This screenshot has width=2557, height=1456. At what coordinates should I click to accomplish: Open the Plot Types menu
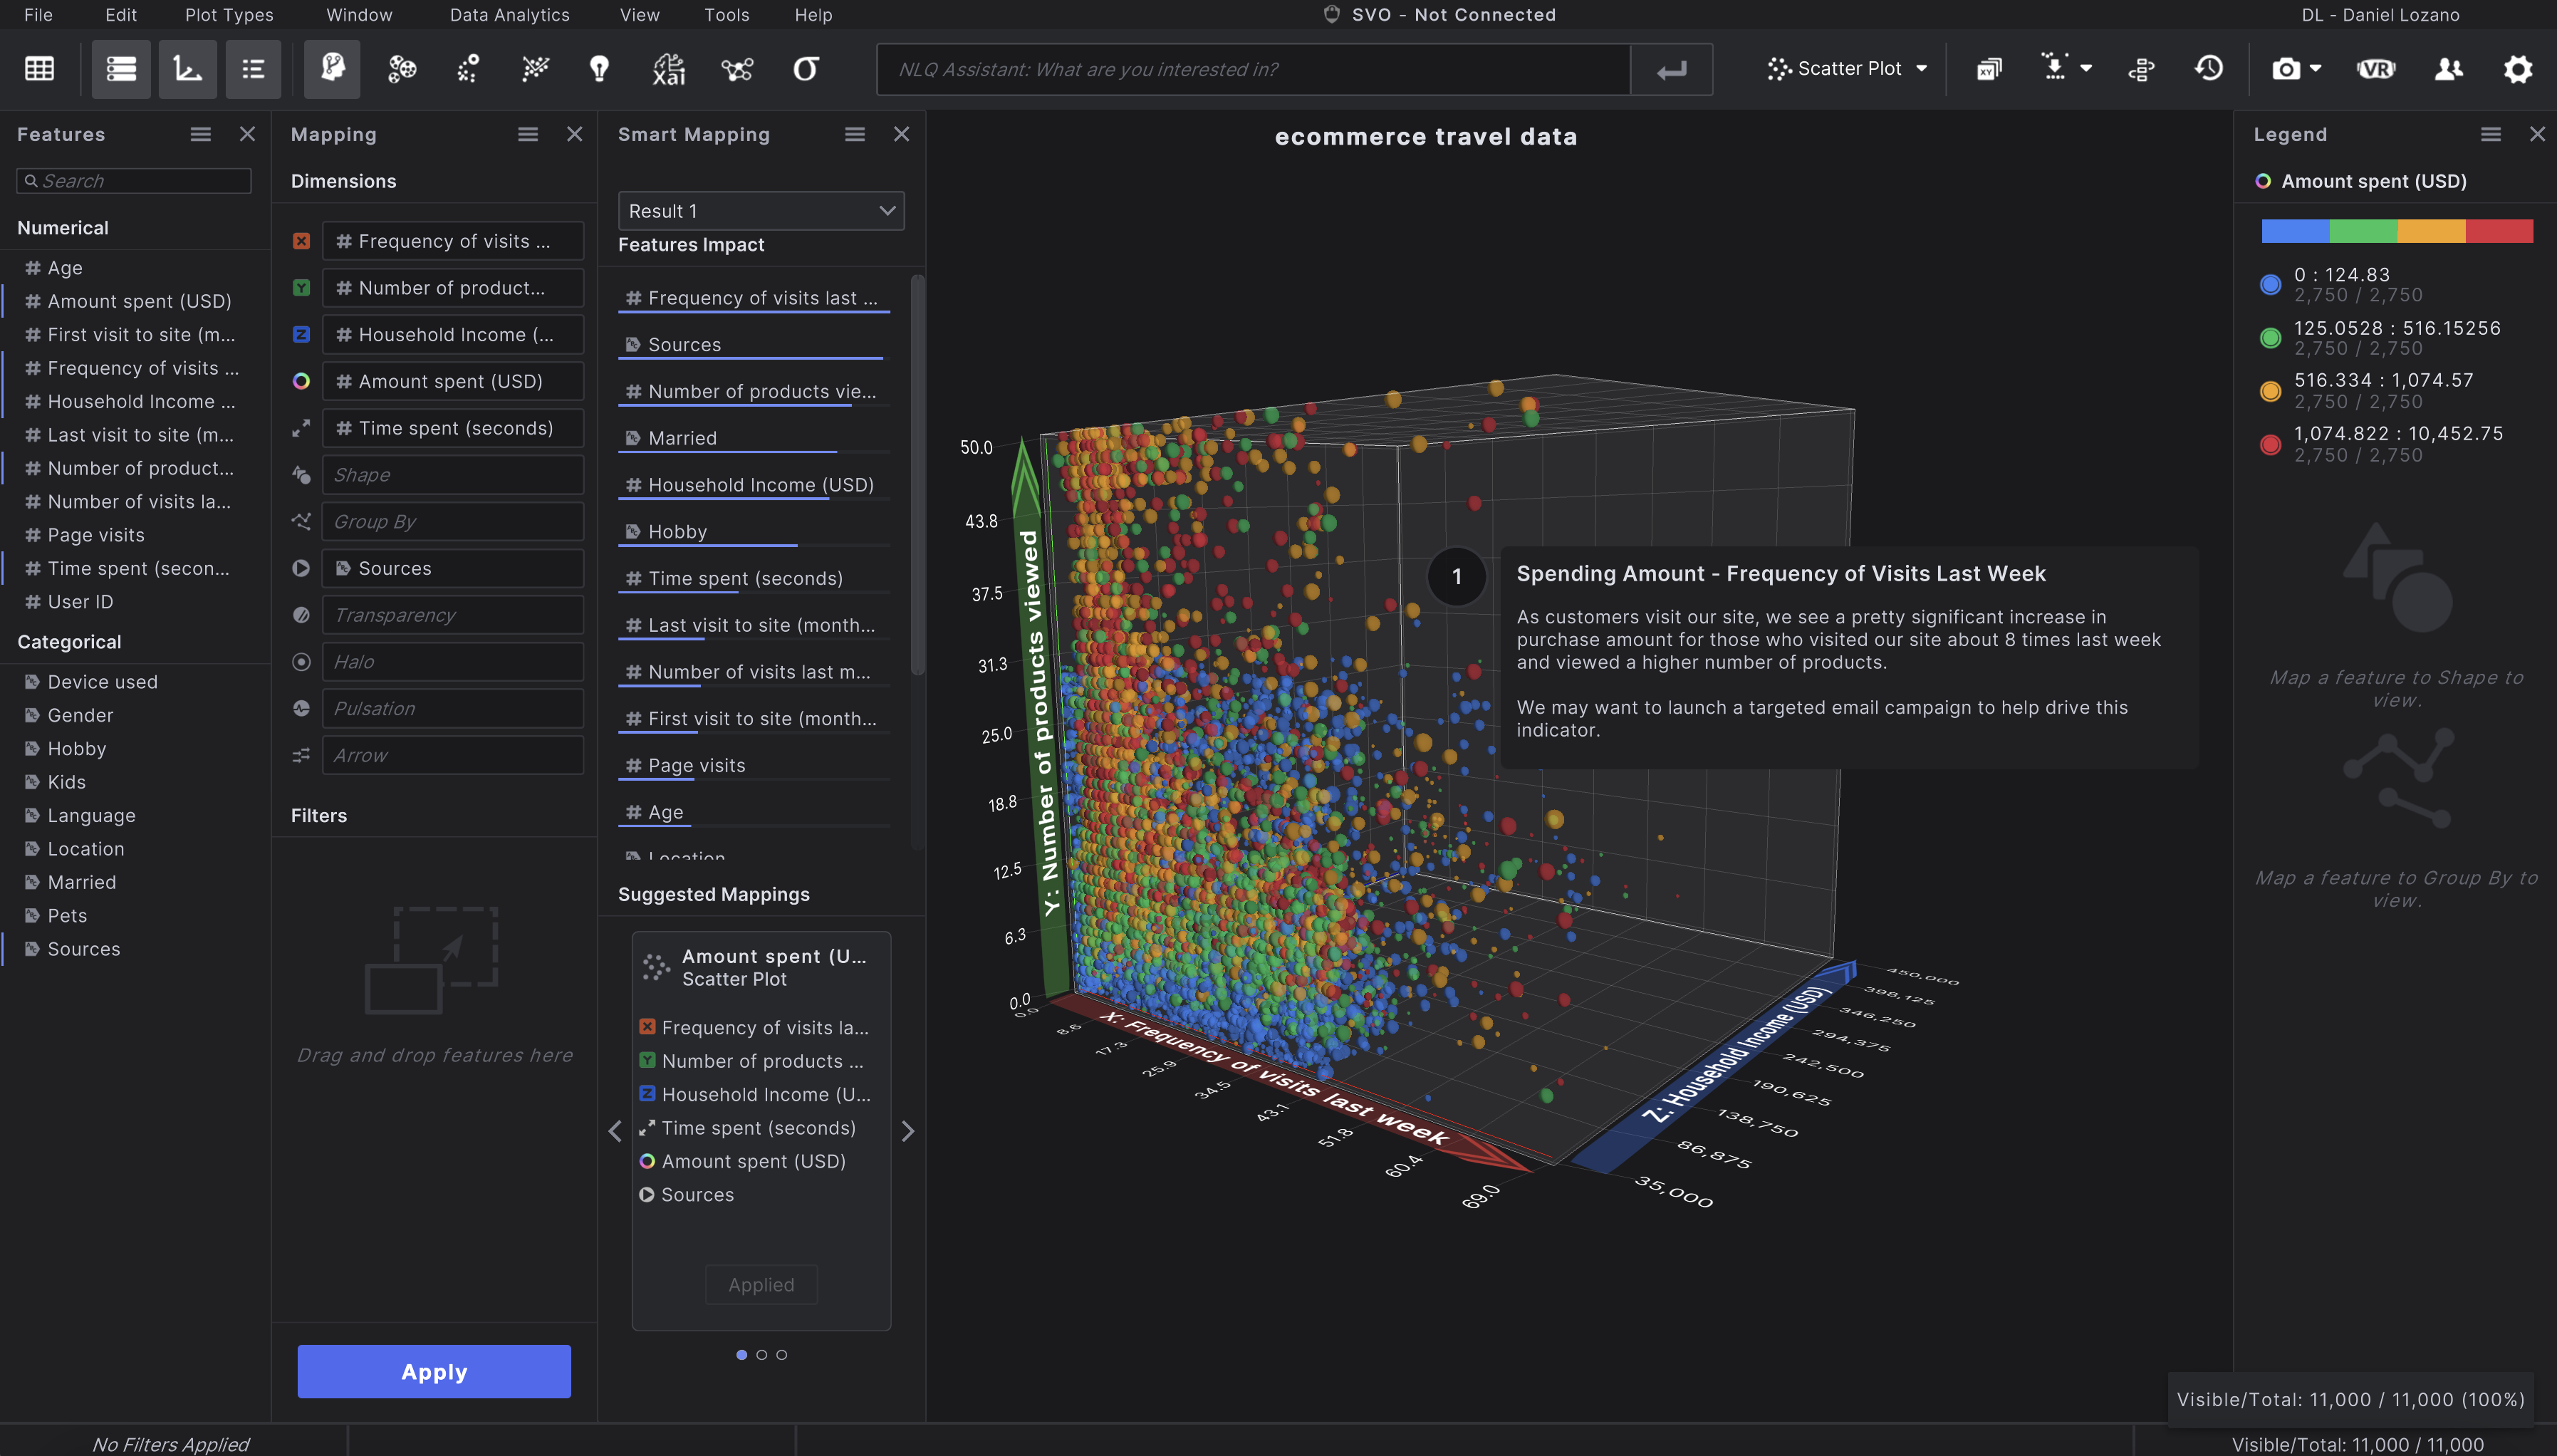click(228, 14)
